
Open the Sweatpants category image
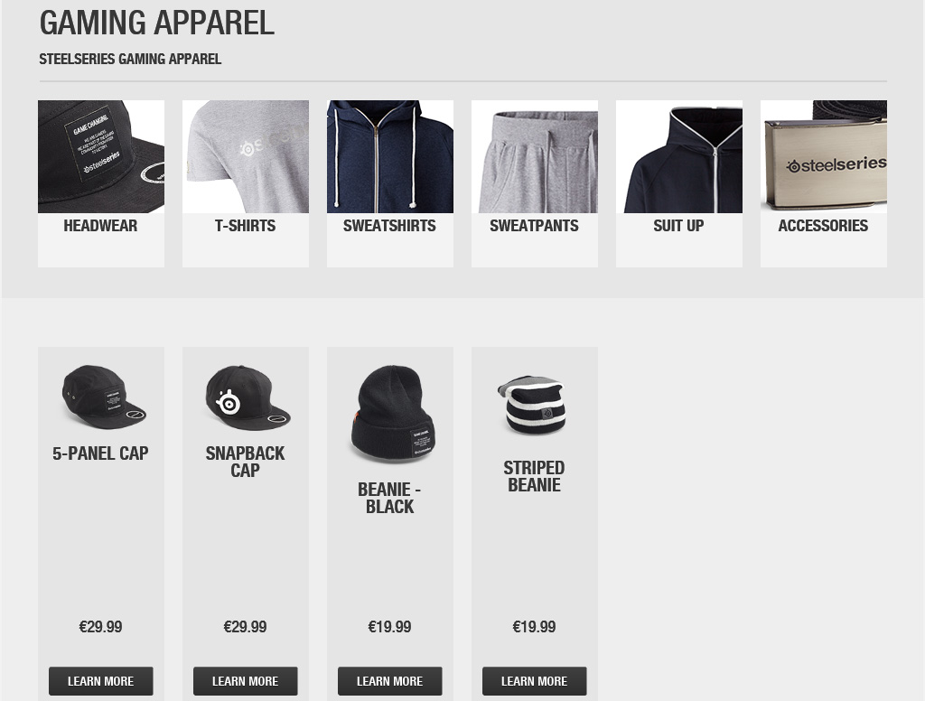[535, 156]
